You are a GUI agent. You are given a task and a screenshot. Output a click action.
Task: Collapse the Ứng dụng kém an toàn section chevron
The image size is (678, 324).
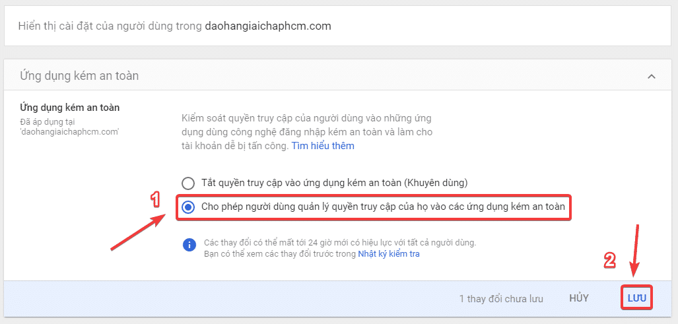651,77
